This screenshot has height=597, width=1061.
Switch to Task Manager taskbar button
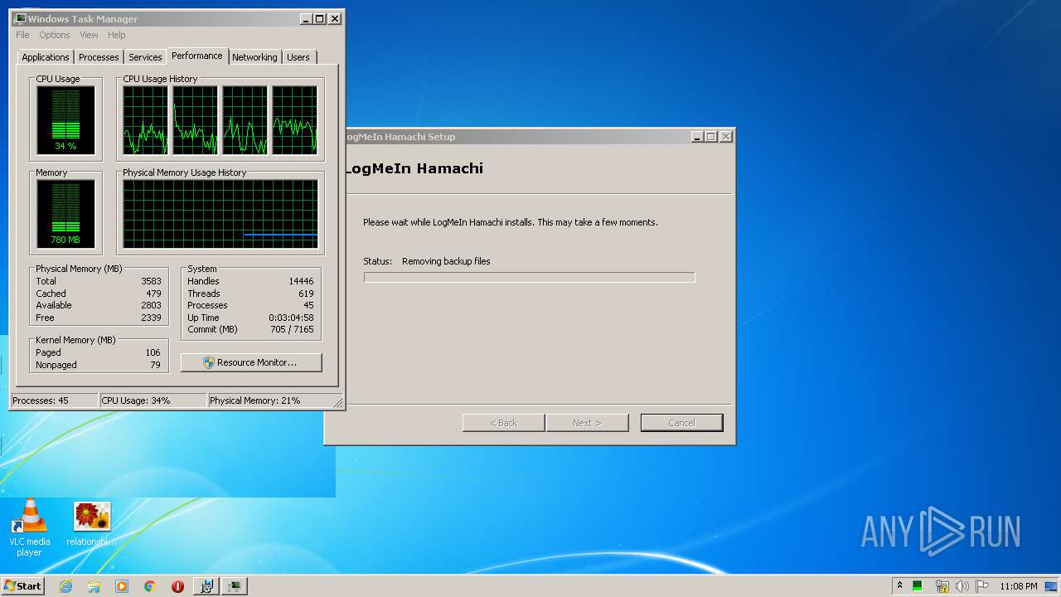pos(235,586)
